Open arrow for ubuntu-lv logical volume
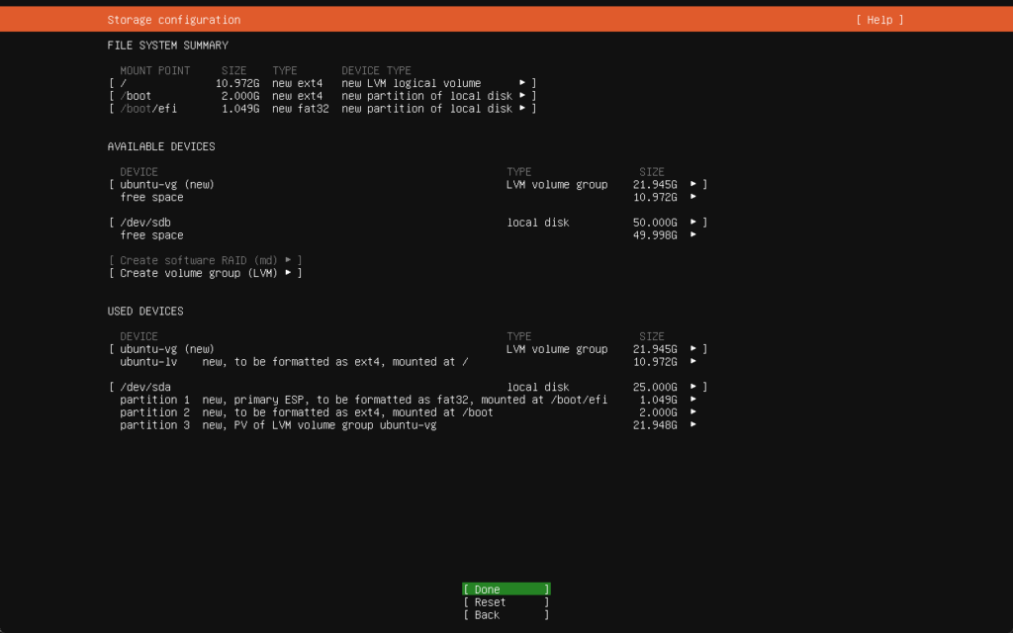This screenshot has height=633, width=1013. coord(693,362)
